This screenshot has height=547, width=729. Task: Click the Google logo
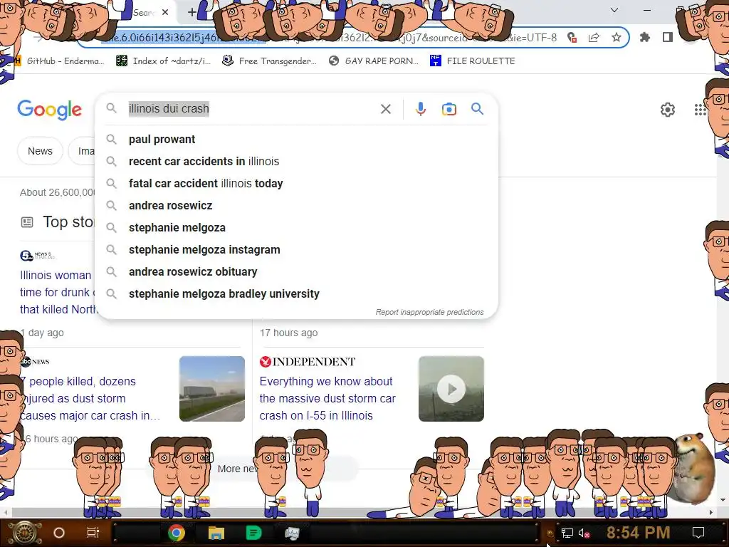pyautogui.click(x=49, y=110)
